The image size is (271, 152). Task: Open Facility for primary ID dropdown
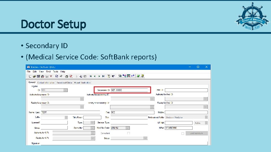[82, 107]
